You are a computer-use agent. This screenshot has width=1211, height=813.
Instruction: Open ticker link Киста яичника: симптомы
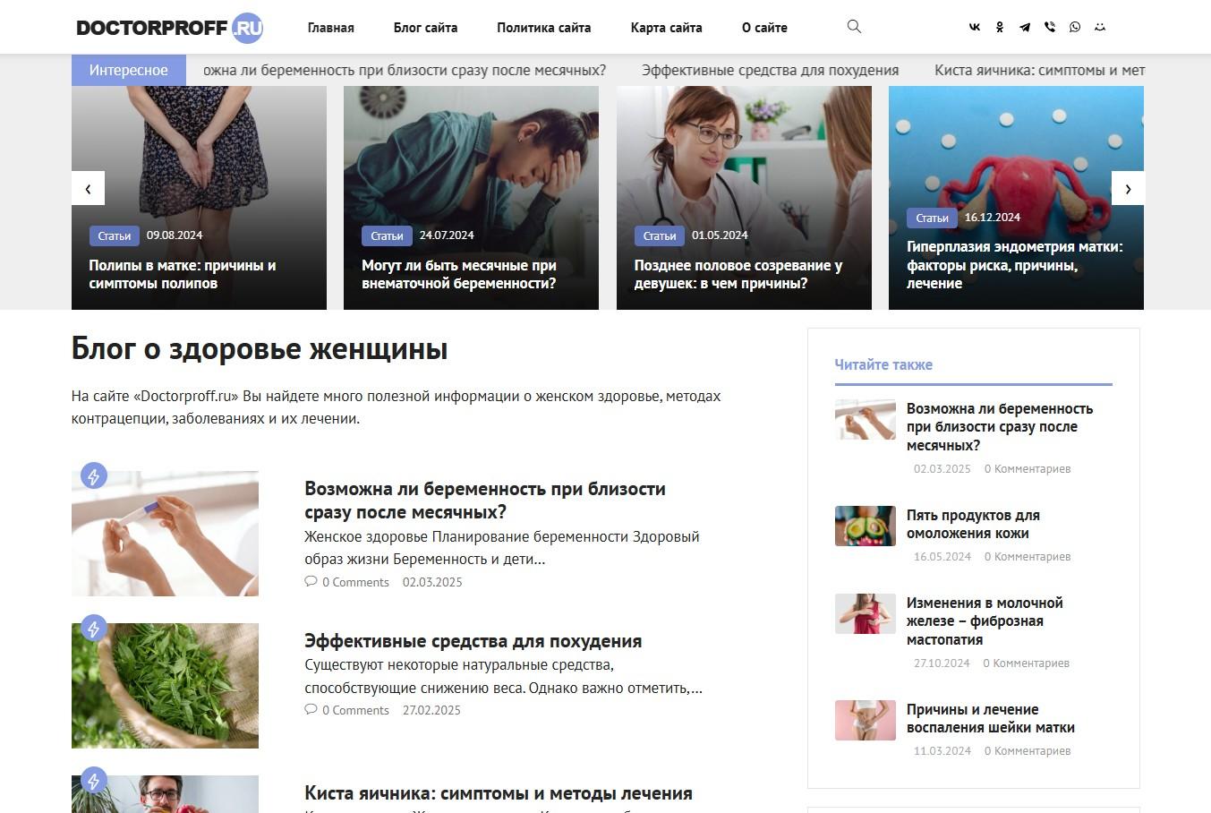(x=1040, y=70)
